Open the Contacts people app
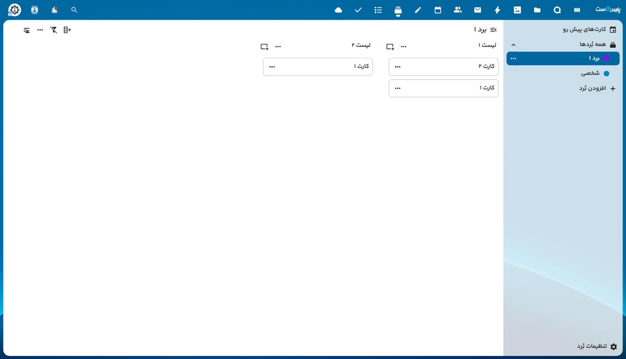This screenshot has width=626, height=359. pos(458,10)
